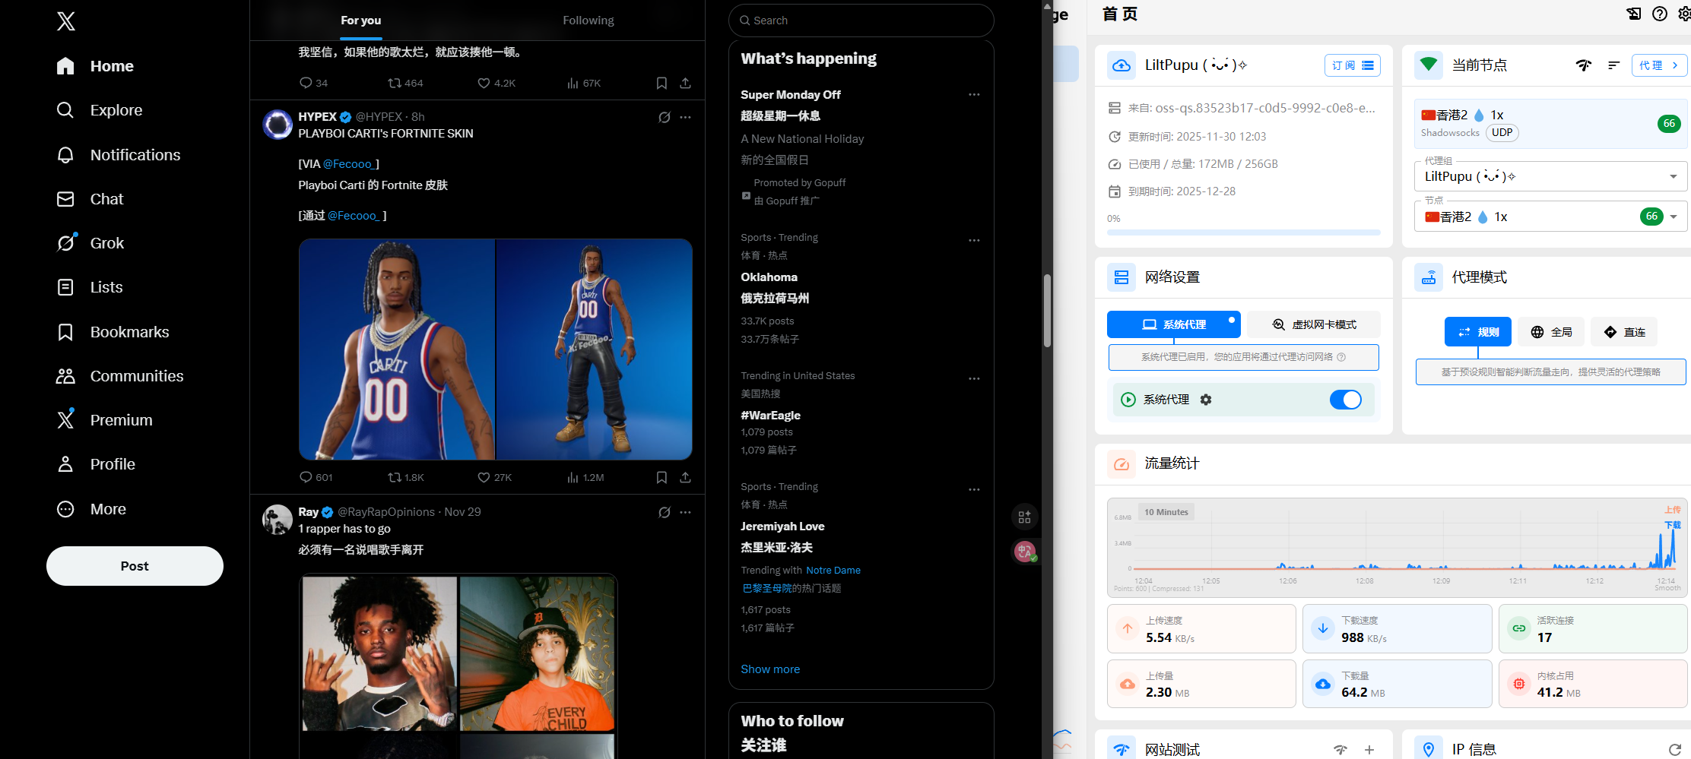Open more options on Ray's post
Image resolution: width=1691 pixels, height=759 pixels.
click(x=685, y=512)
